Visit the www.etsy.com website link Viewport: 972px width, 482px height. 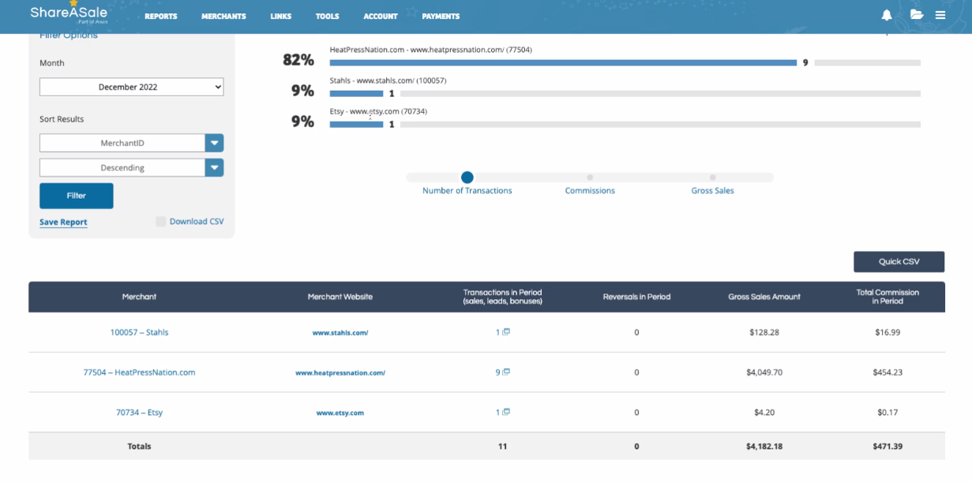point(340,413)
